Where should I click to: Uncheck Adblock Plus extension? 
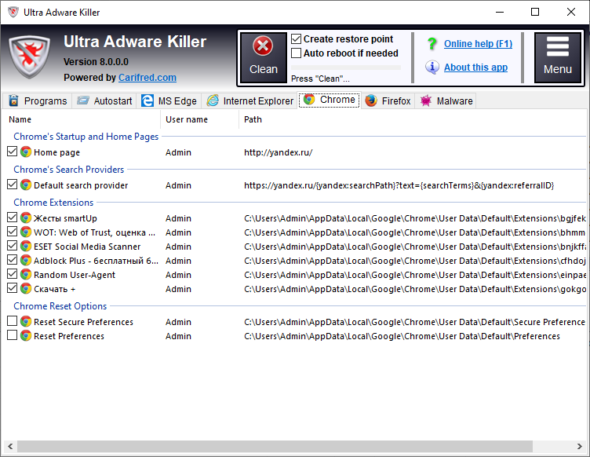tap(12, 260)
